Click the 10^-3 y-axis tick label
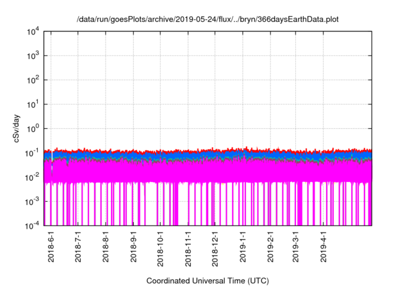The image size is (410, 287). pos(32,202)
